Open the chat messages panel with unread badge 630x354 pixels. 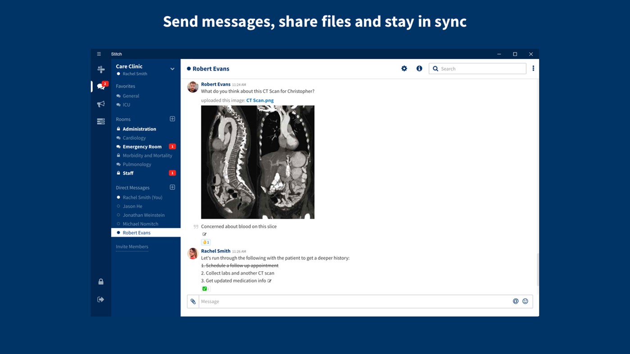(x=100, y=86)
